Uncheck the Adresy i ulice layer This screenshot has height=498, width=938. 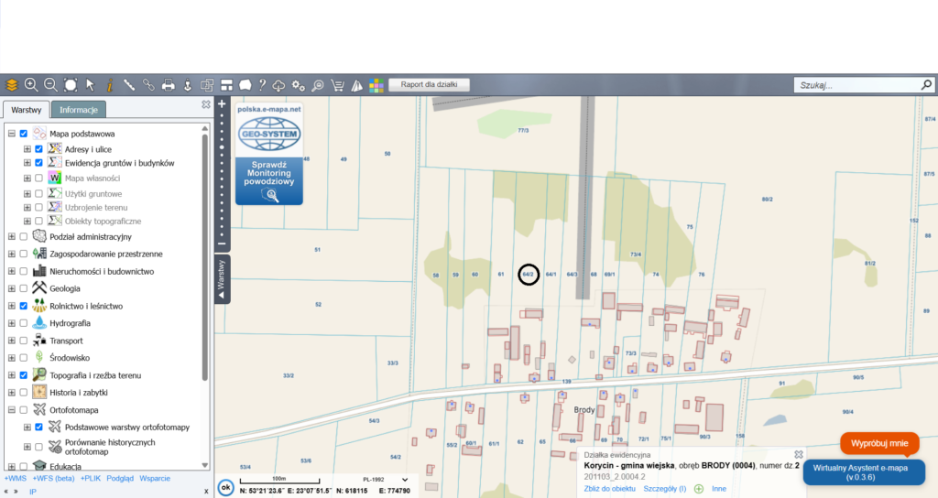[38, 148]
